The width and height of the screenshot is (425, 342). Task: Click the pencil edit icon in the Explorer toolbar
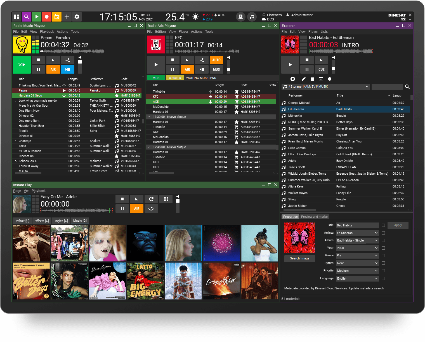pyautogui.click(x=303, y=79)
